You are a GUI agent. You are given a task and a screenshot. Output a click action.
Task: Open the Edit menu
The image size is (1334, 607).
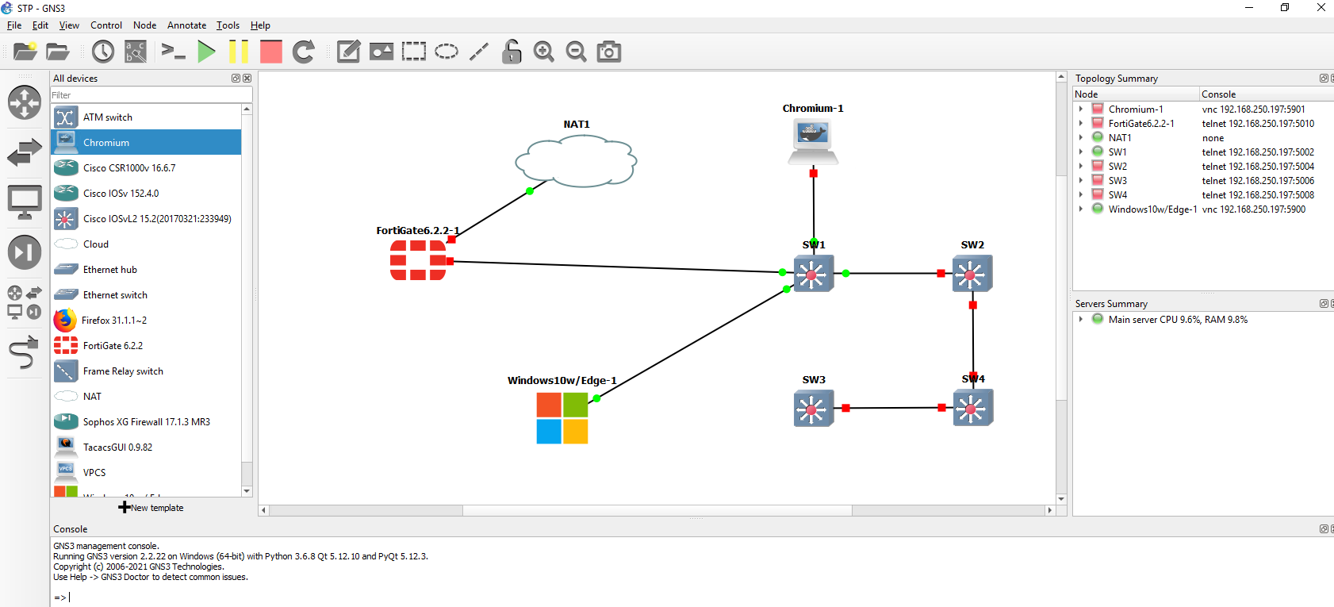click(40, 25)
